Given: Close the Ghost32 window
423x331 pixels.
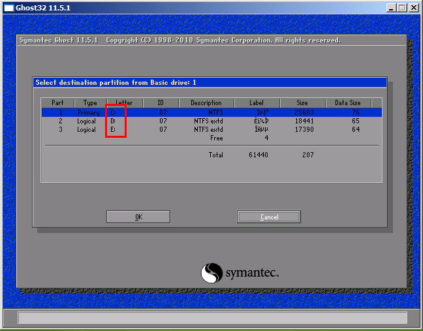Looking at the screenshot, I should tap(413, 8).
